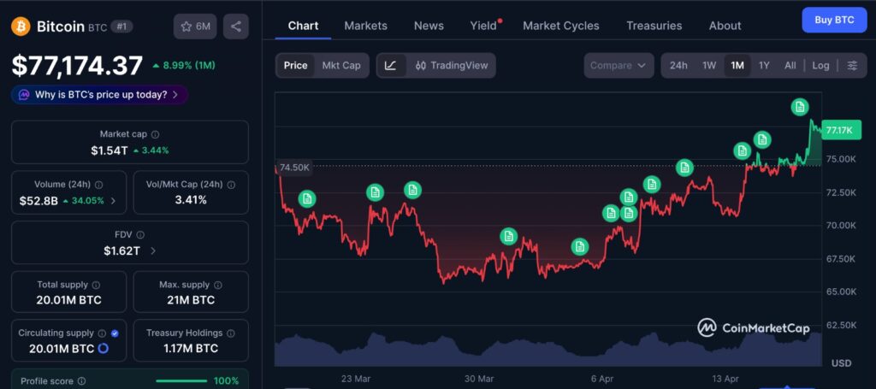This screenshot has height=389, width=876.
Task: Set chart range to 1M
Action: [737, 65]
